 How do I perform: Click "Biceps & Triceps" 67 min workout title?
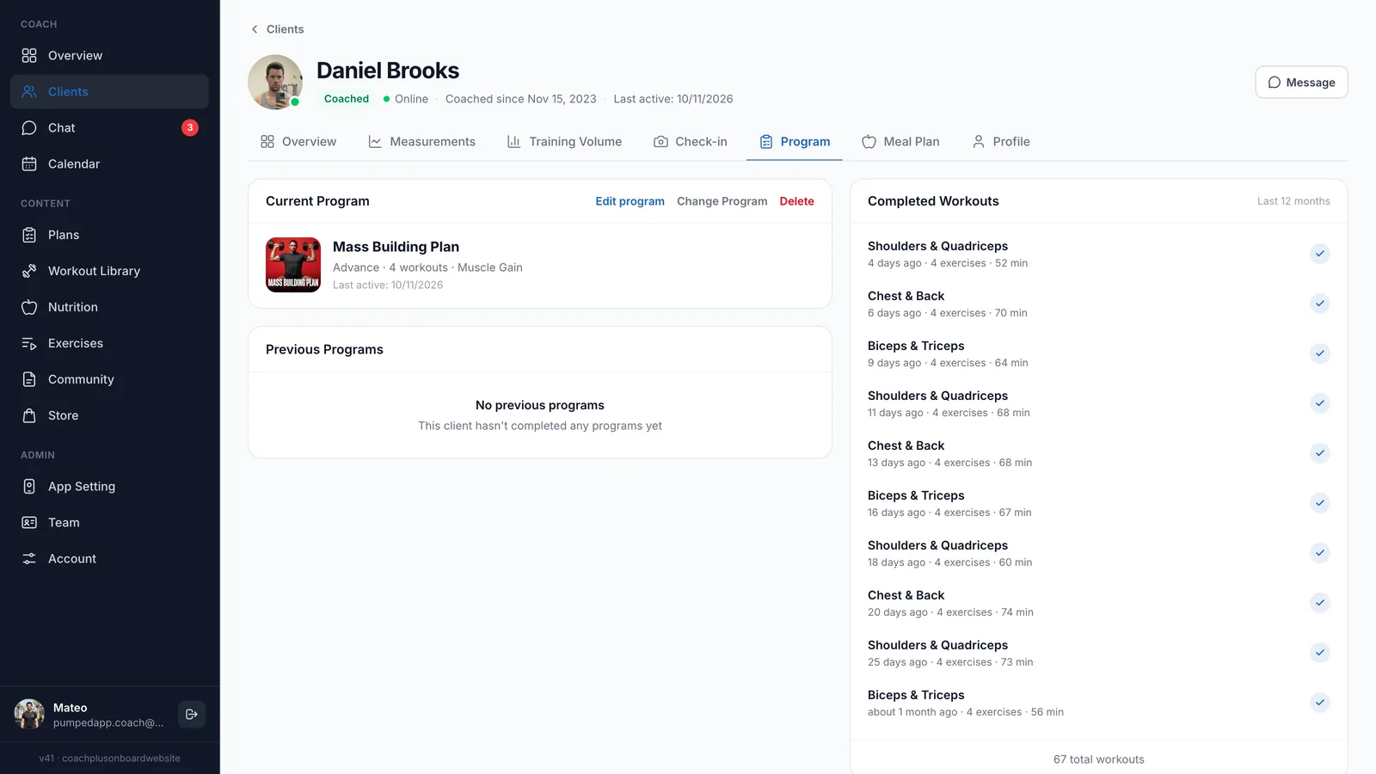coord(916,495)
